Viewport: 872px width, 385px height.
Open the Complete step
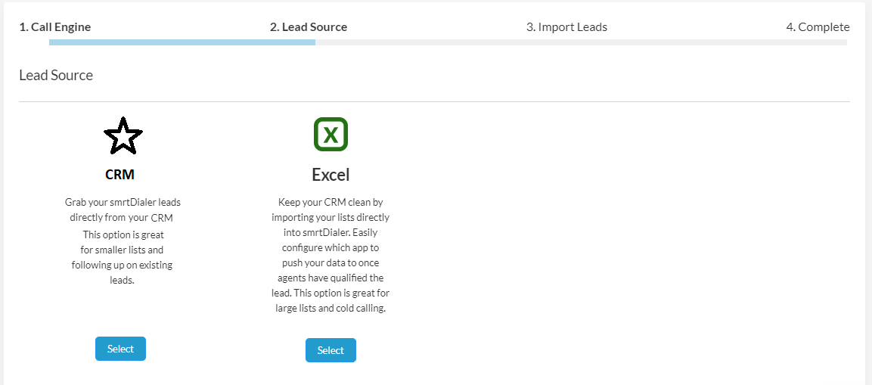click(818, 27)
